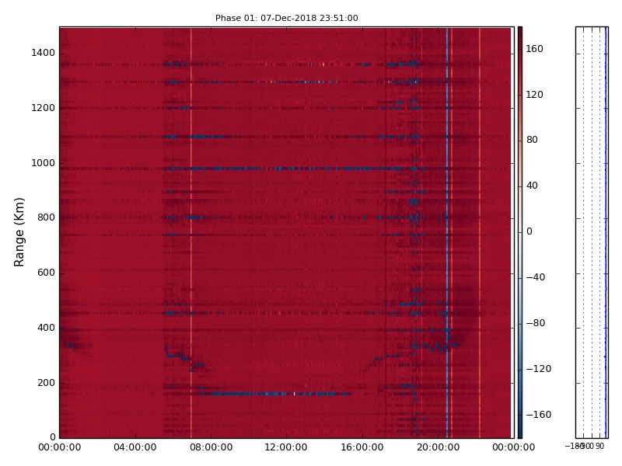Click the pale vertical stripe near 07:00 in the heatmap
Viewport: 622px width, 466px height.
191,233
